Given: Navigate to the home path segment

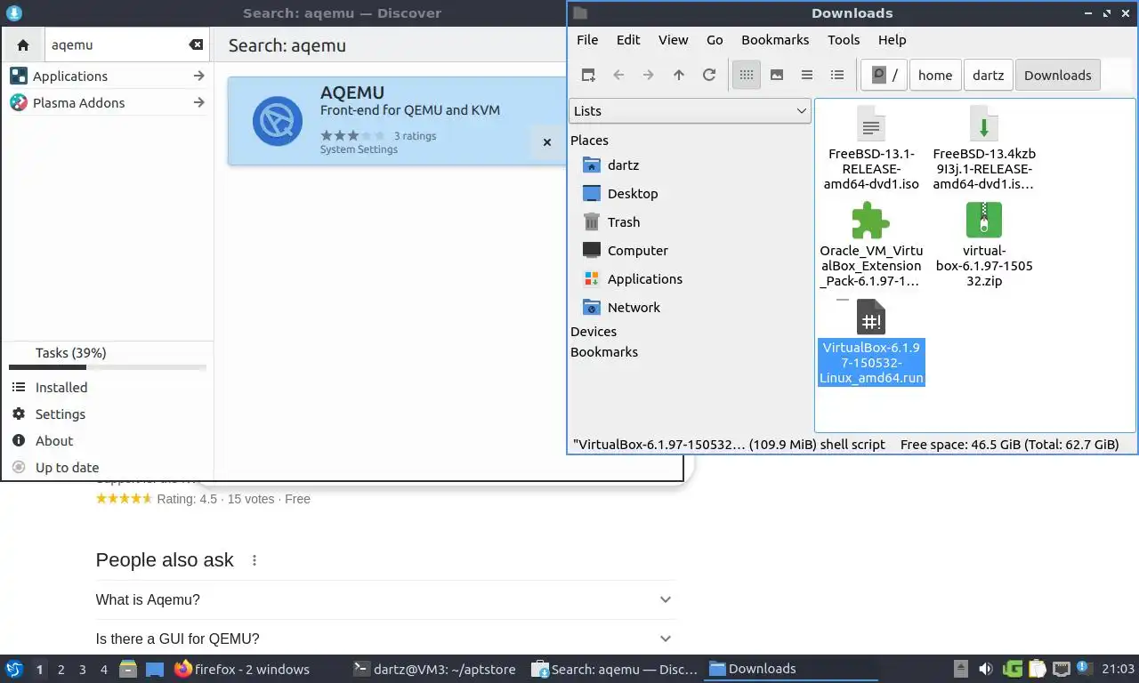Looking at the screenshot, I should tap(935, 76).
